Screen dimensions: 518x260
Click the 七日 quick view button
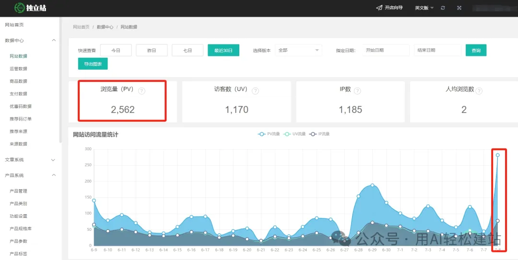pyautogui.click(x=188, y=50)
